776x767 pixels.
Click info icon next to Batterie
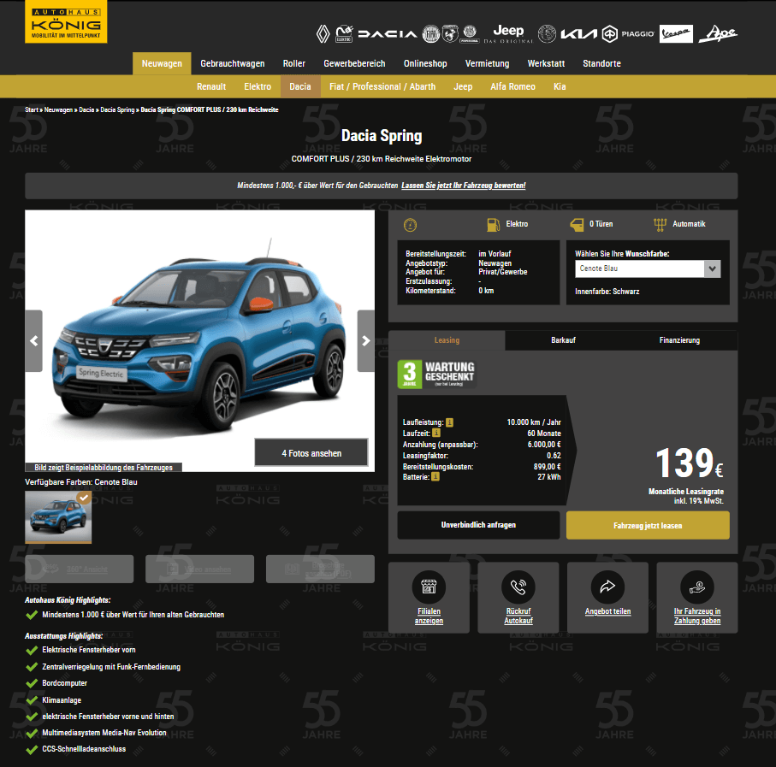click(x=435, y=477)
